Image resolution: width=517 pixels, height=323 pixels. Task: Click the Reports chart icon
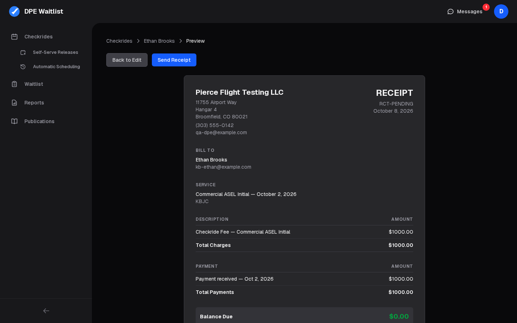(x=14, y=103)
